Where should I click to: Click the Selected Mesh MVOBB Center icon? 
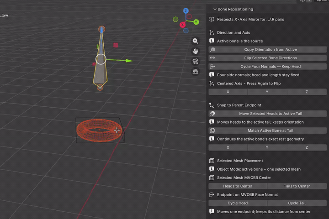[x=212, y=178]
